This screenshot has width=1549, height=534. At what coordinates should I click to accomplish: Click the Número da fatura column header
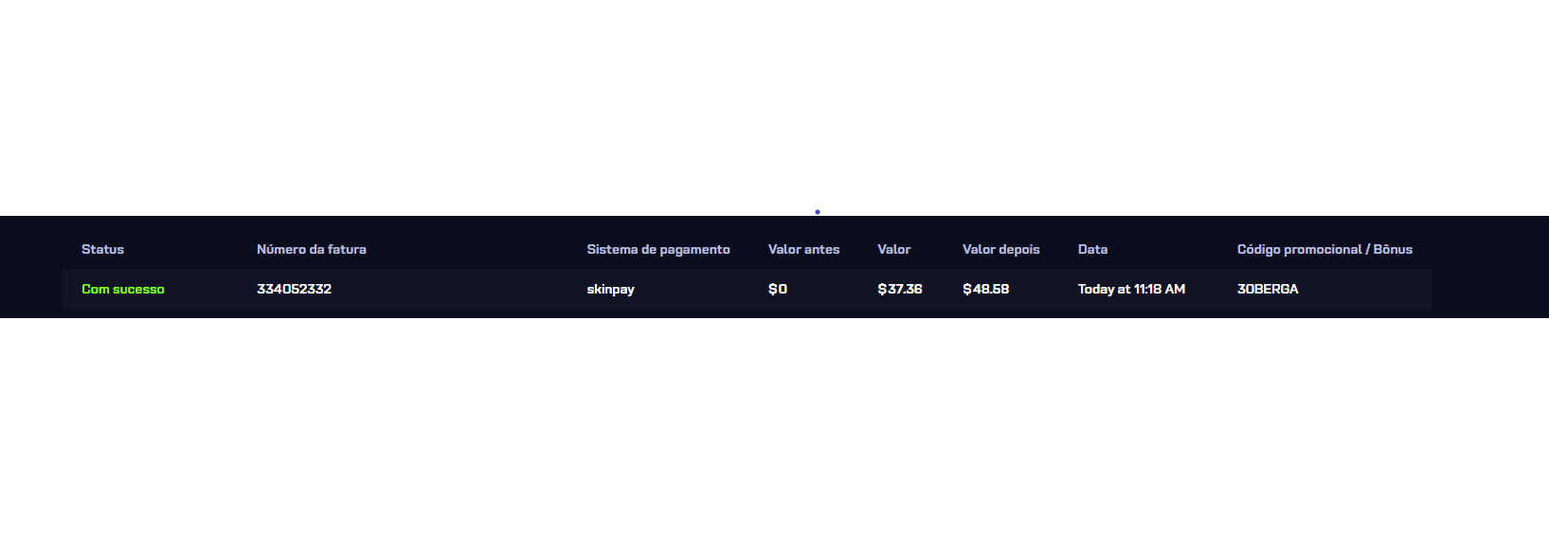coord(311,250)
